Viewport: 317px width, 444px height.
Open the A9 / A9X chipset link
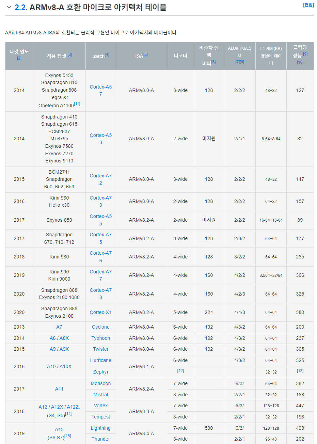click(x=59, y=349)
